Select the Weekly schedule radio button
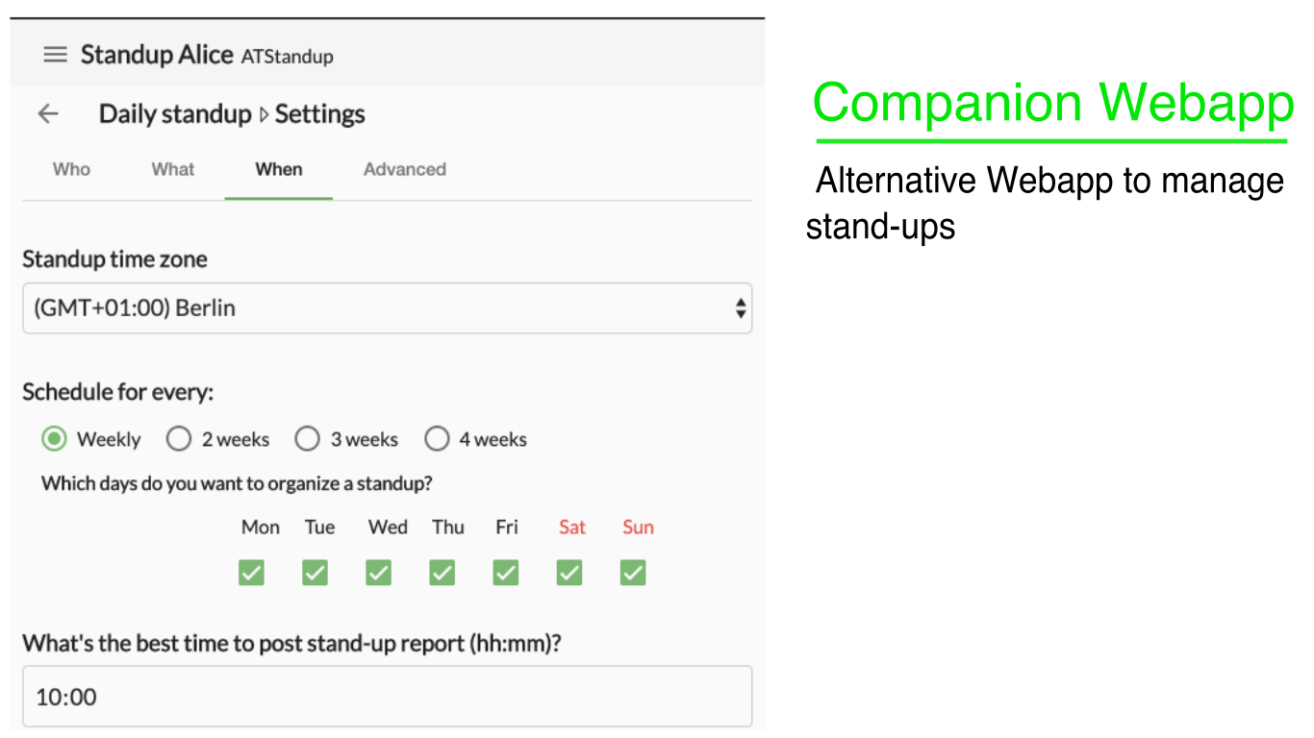 pos(54,439)
